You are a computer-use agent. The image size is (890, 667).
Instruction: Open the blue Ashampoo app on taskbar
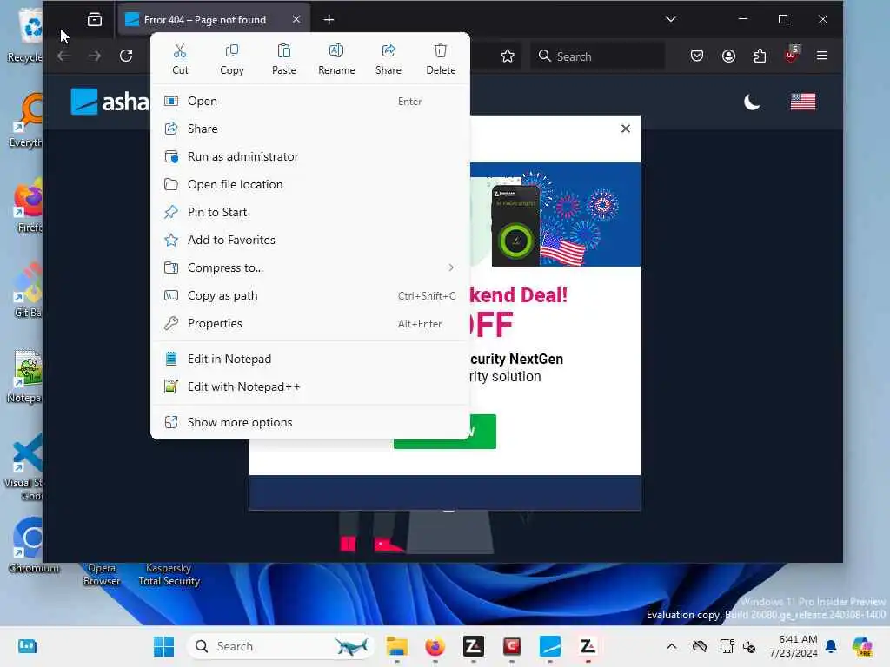point(550,646)
